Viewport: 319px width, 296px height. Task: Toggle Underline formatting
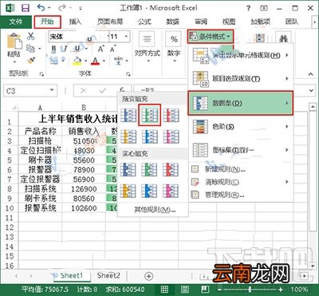click(x=77, y=49)
